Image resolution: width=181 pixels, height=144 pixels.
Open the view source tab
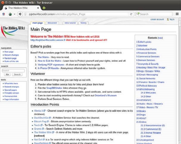(70, 23)
